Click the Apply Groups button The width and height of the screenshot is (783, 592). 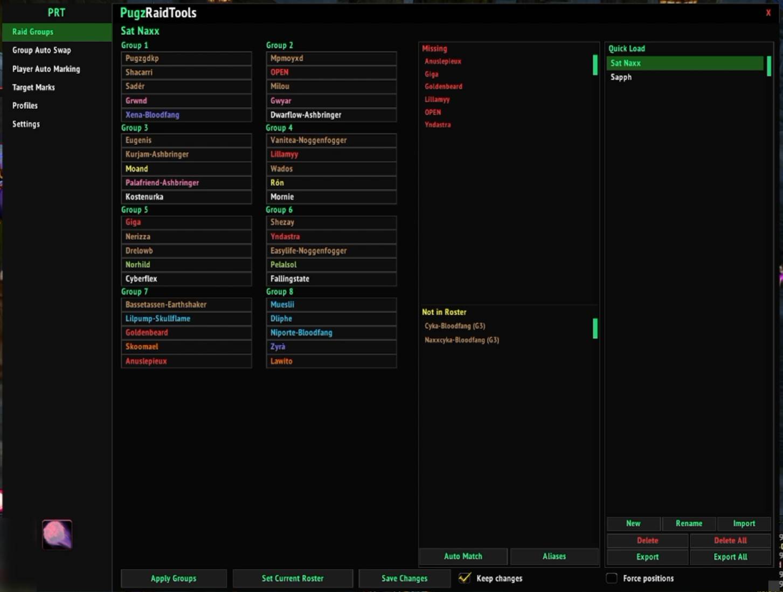(174, 579)
